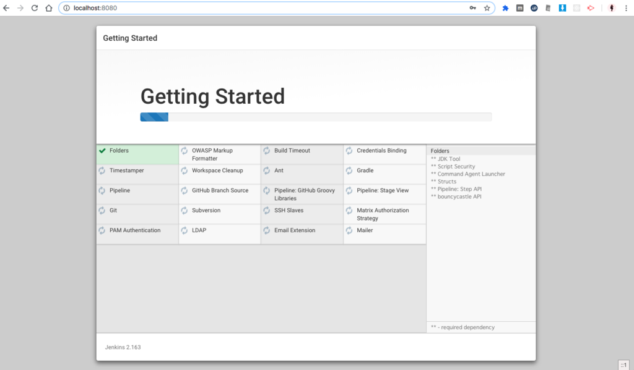The width and height of the screenshot is (634, 370).
Task: Open the blue download arrow extension
Action: (x=562, y=8)
